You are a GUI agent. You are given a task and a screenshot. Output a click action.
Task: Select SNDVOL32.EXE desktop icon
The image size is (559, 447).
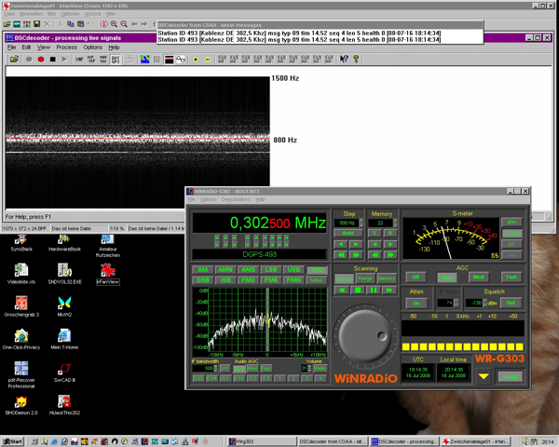tap(64, 274)
